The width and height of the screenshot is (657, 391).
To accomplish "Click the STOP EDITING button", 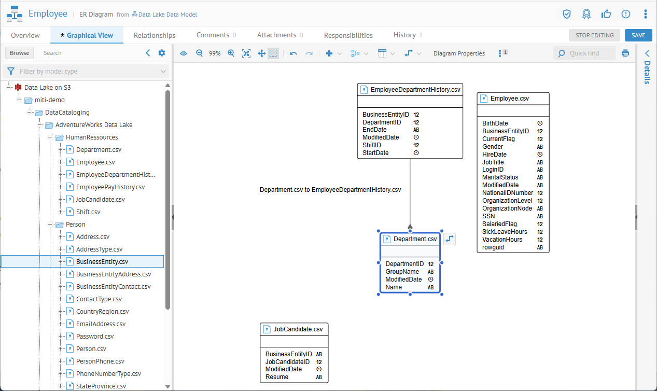I will [594, 35].
